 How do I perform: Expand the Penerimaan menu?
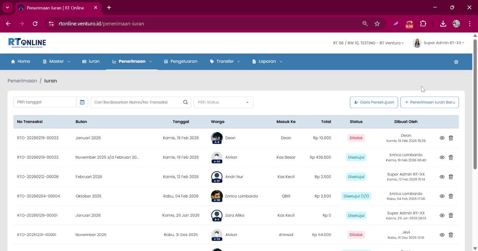click(x=132, y=62)
